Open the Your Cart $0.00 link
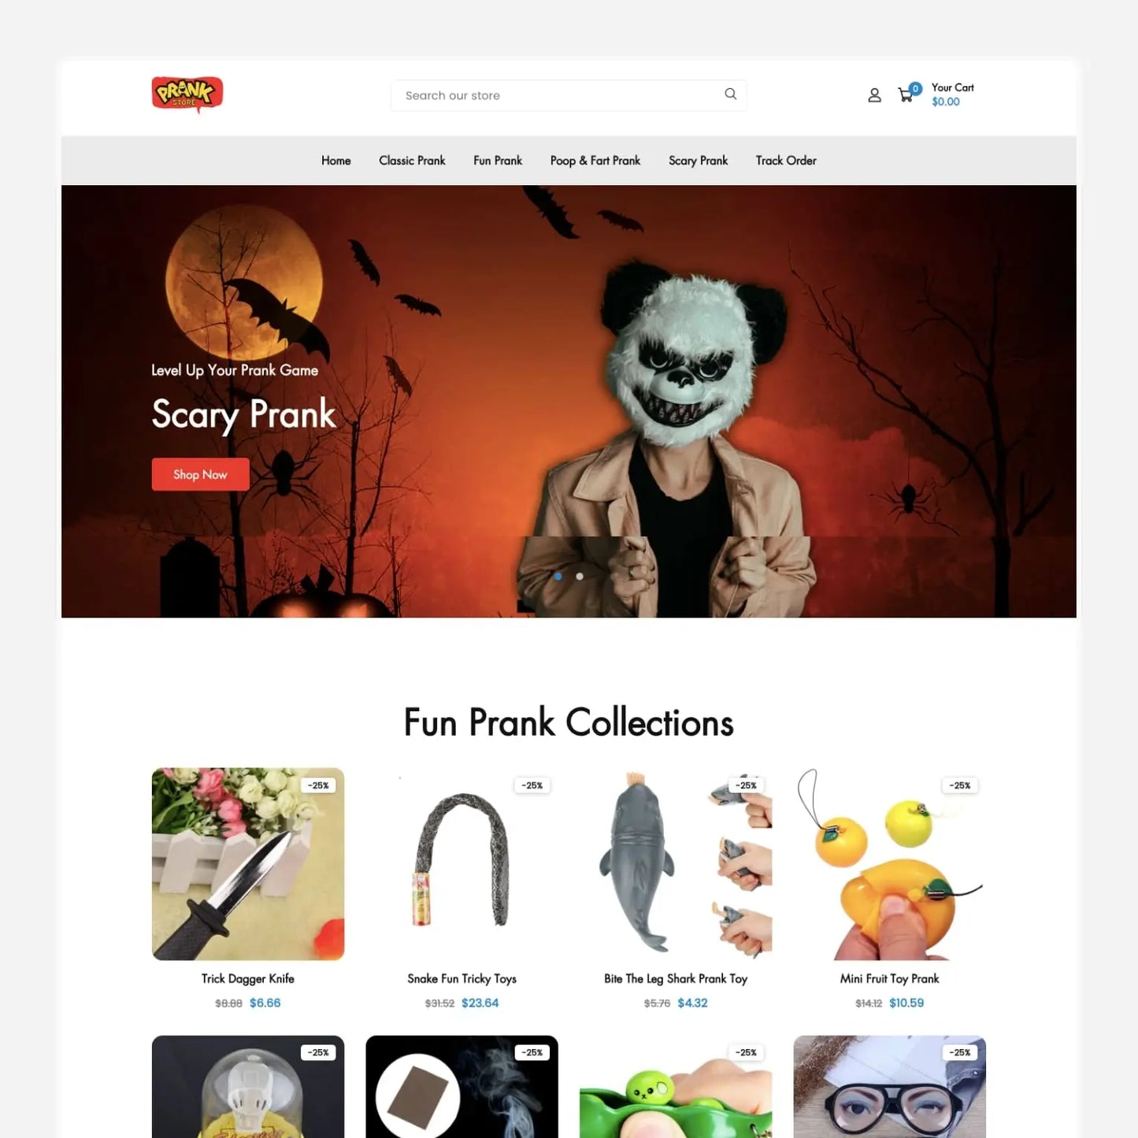 click(952, 95)
